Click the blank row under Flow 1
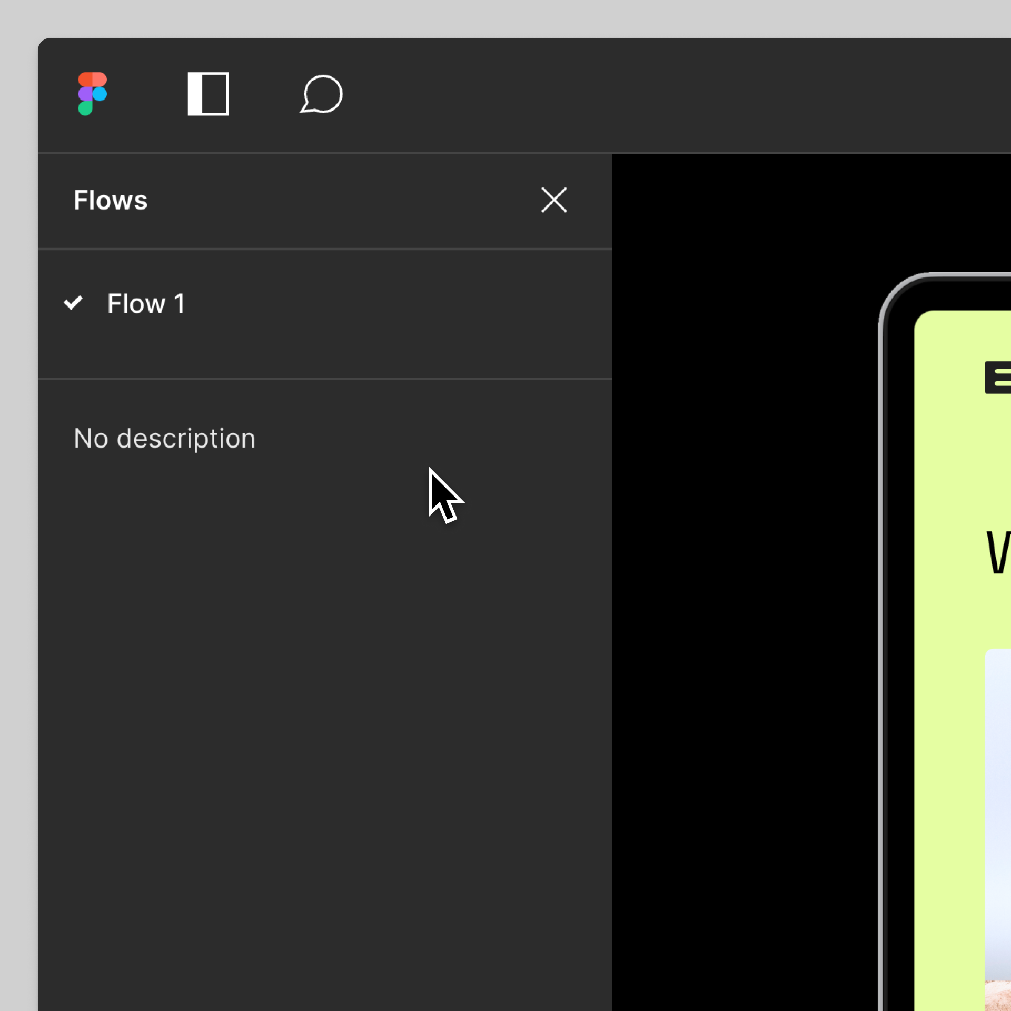Image resolution: width=1011 pixels, height=1011 pixels. pos(316,353)
